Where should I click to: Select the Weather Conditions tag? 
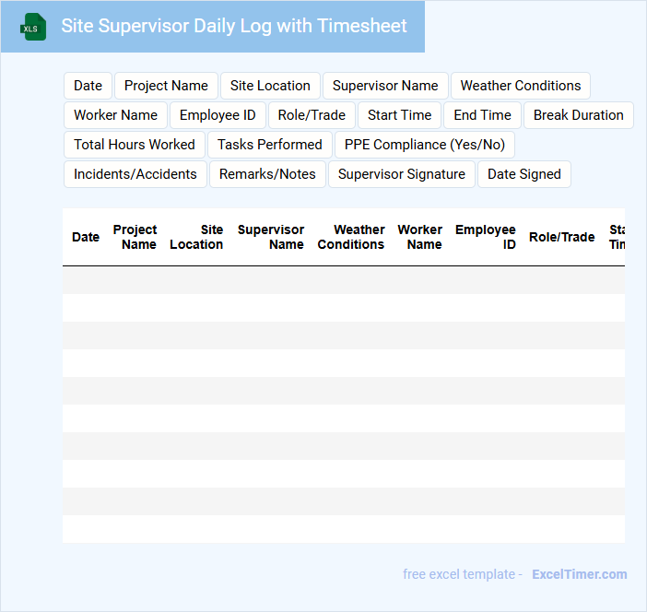(x=521, y=86)
